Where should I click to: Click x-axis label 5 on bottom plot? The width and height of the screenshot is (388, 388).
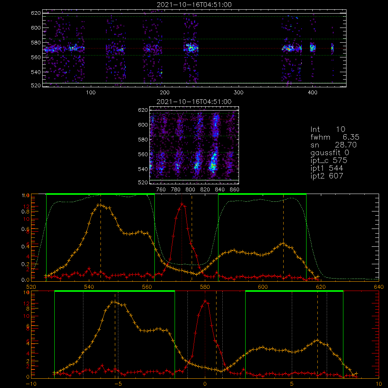point(292,384)
